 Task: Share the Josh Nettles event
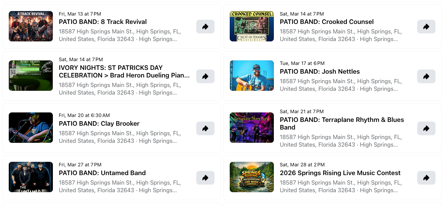[426, 76]
